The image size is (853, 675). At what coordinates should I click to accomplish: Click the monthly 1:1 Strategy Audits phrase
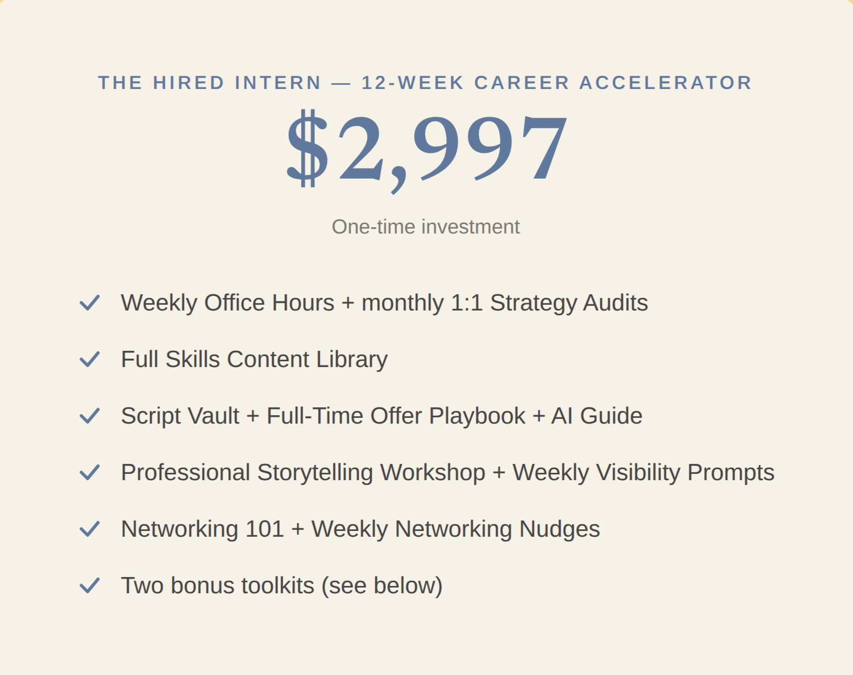click(x=505, y=303)
